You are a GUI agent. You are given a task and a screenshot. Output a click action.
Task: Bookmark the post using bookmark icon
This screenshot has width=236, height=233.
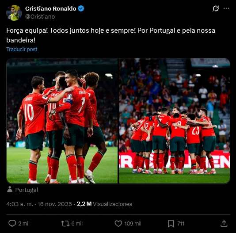(x=171, y=224)
